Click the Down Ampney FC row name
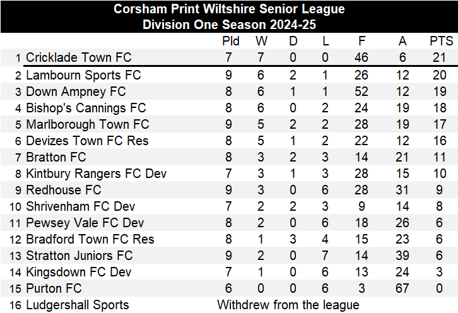This screenshot has height=313, width=458. (x=76, y=92)
